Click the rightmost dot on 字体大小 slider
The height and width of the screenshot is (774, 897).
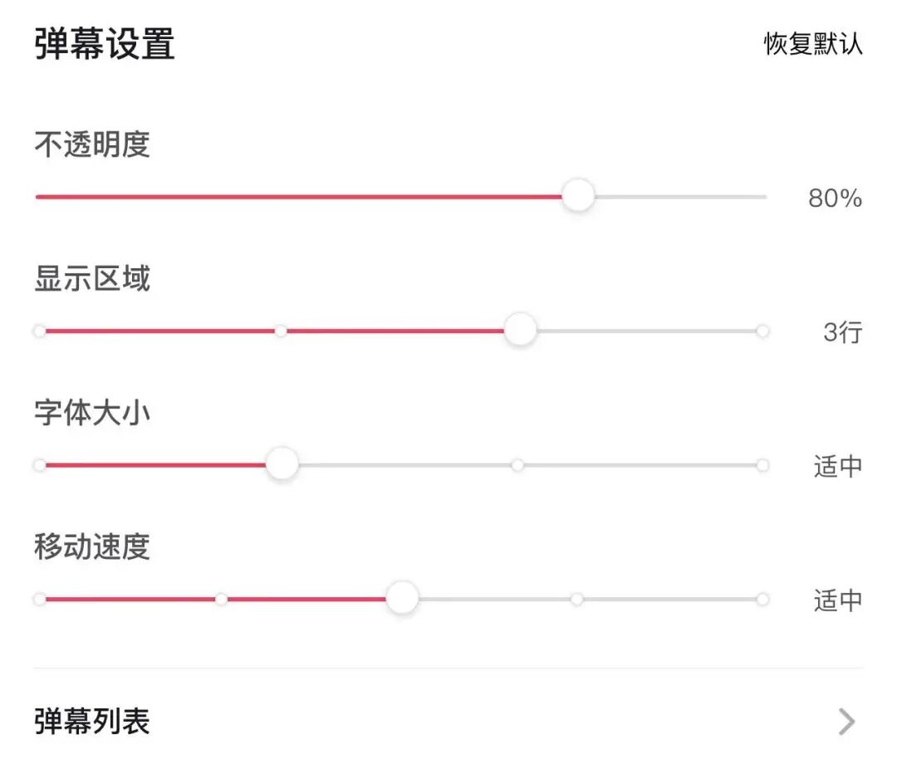click(763, 463)
